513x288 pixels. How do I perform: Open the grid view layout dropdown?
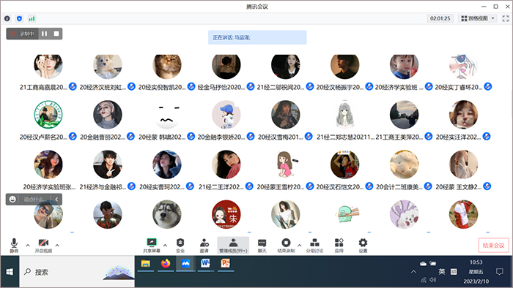[x=478, y=18]
